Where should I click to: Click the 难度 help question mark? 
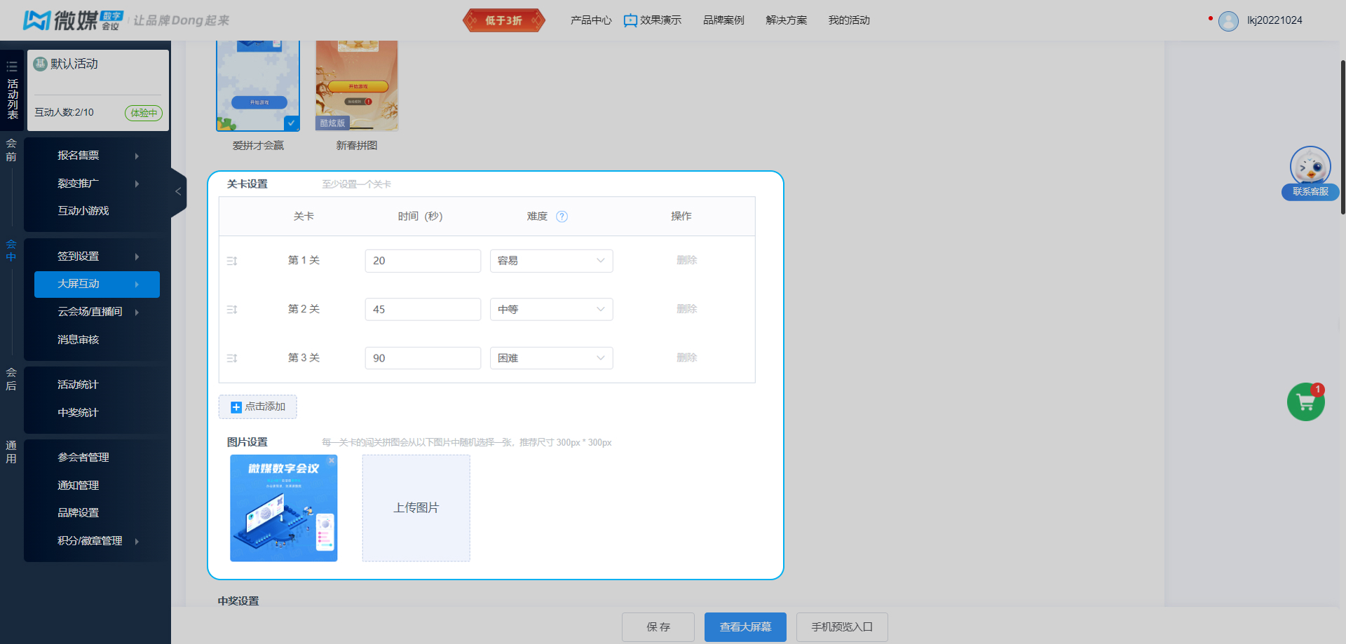[x=562, y=217]
